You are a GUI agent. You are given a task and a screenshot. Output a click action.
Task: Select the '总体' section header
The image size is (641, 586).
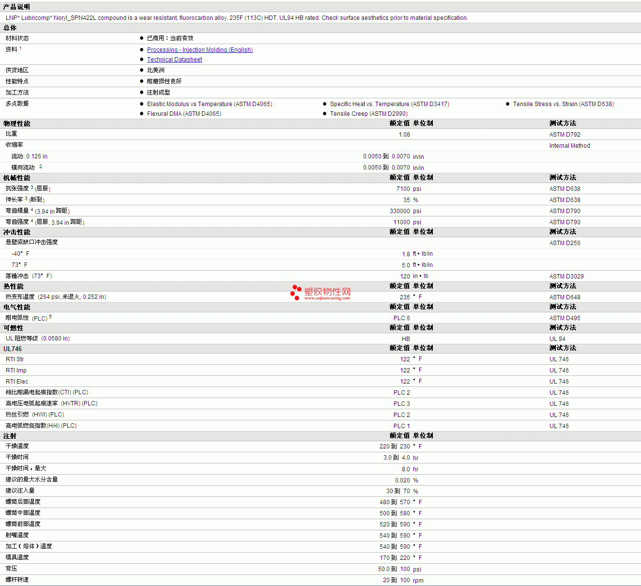point(10,28)
